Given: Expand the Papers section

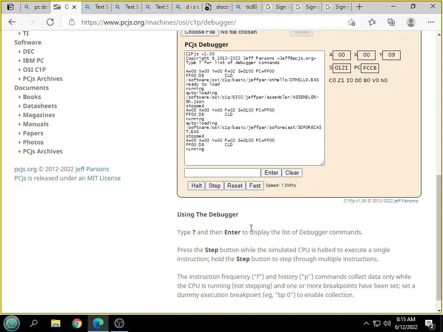Looking at the screenshot, I should [x=31, y=133].
